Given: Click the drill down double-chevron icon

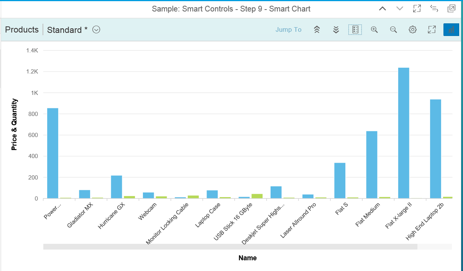Looking at the screenshot, I should 336,30.
